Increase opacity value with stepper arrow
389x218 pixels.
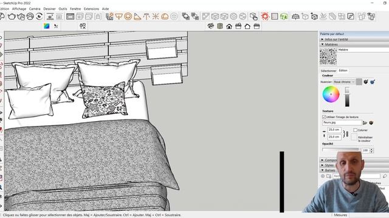point(371,149)
